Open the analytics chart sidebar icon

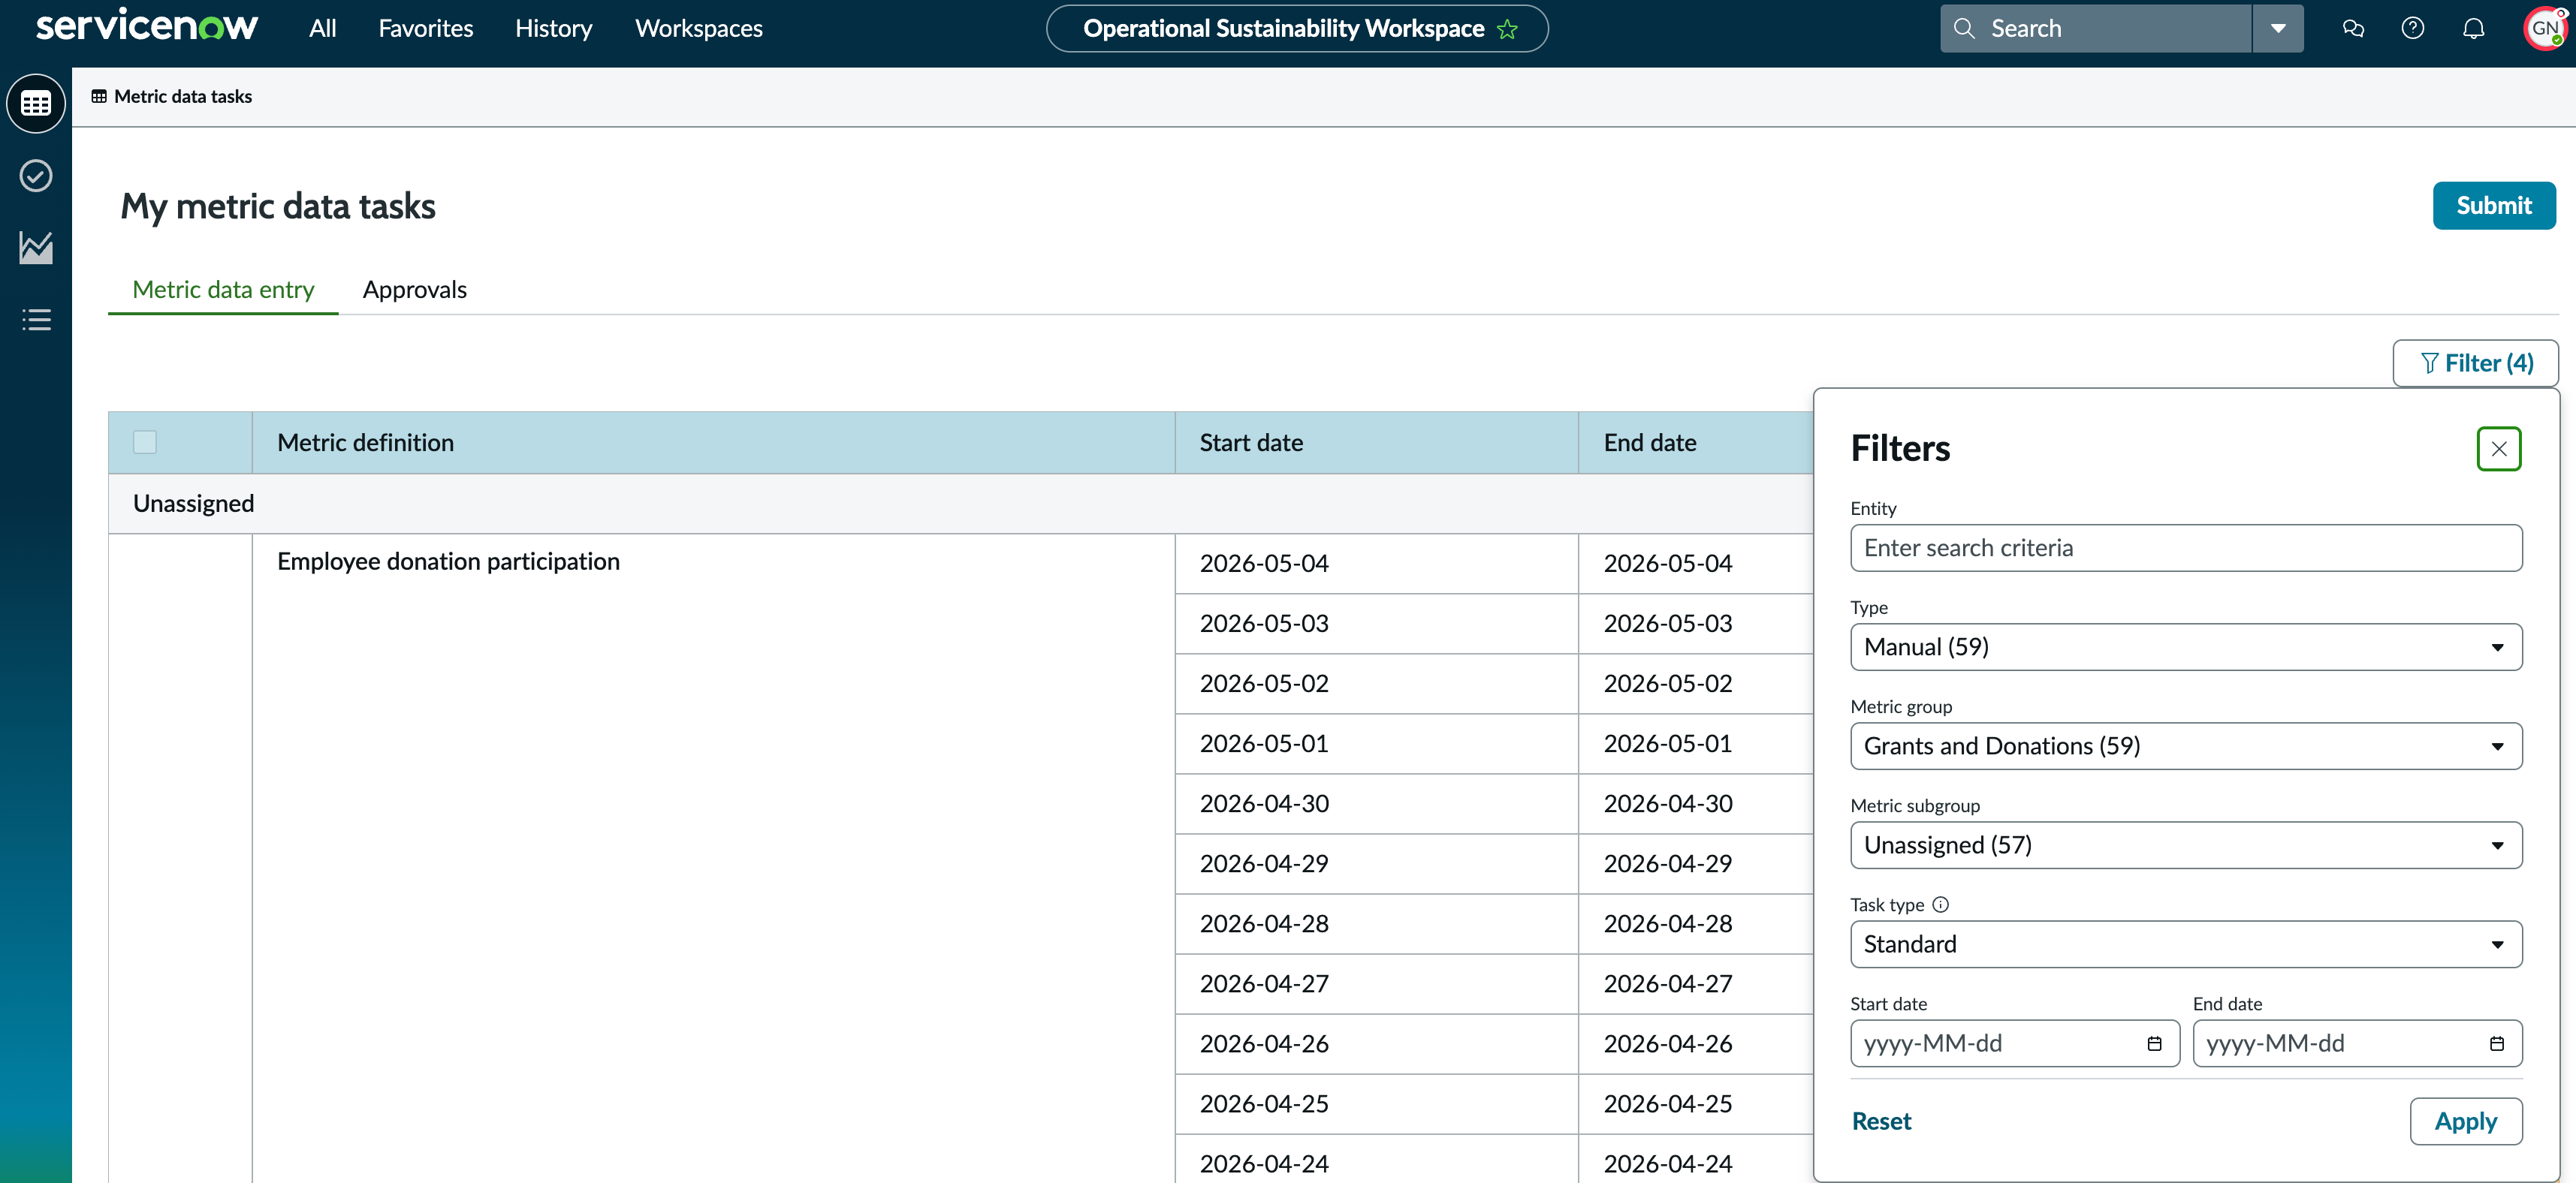[x=36, y=248]
